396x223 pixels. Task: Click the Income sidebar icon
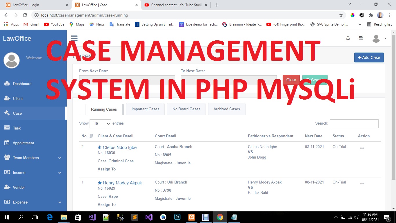coord(7,172)
